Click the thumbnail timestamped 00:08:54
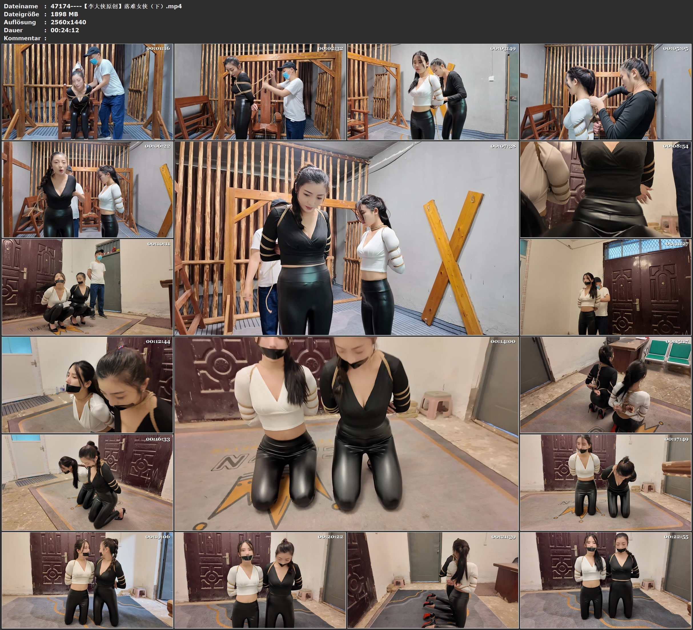 pyautogui.click(x=605, y=189)
